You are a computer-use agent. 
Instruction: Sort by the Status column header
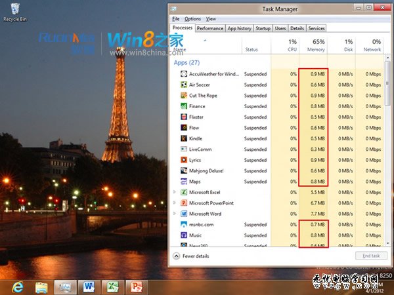click(x=257, y=45)
